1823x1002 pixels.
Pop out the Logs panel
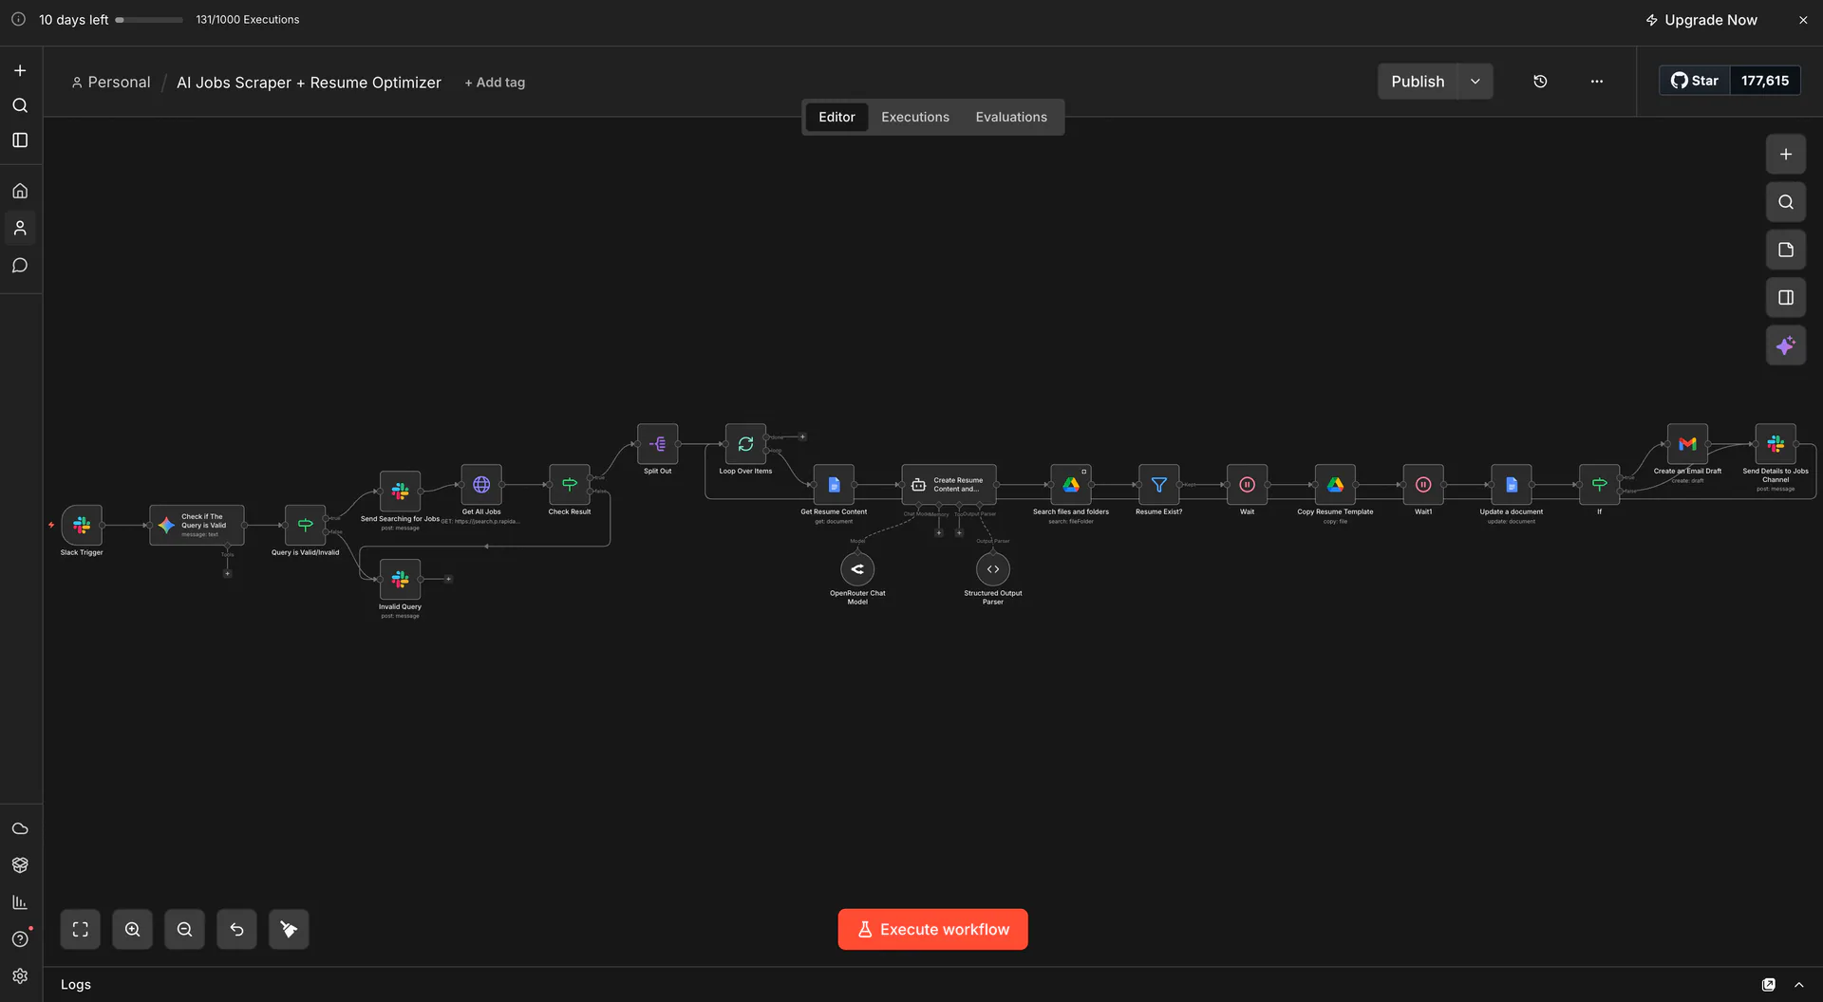(x=1769, y=985)
